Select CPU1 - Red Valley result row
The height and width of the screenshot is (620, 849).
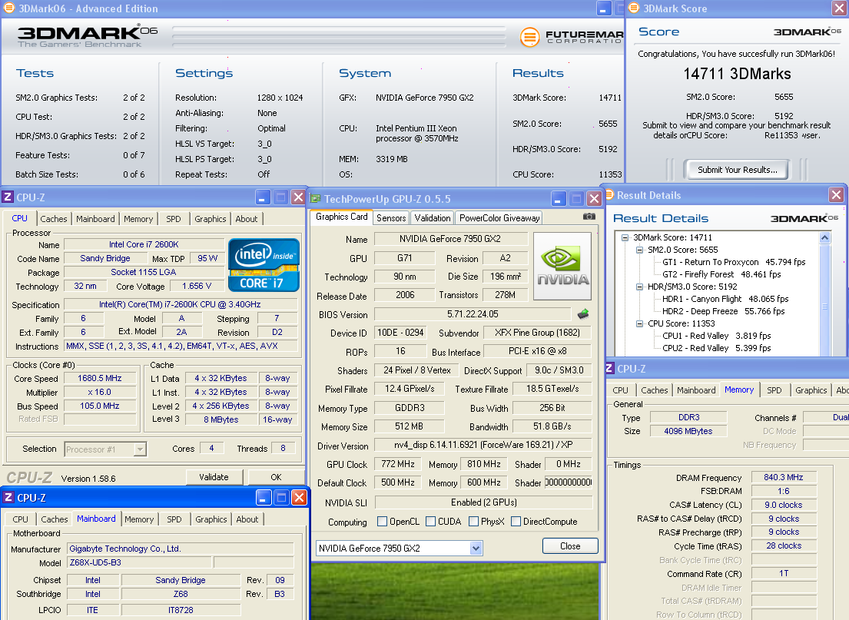[716, 336]
